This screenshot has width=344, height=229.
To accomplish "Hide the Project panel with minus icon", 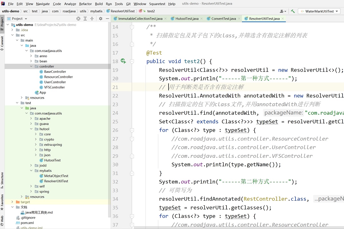I will 107,19.
